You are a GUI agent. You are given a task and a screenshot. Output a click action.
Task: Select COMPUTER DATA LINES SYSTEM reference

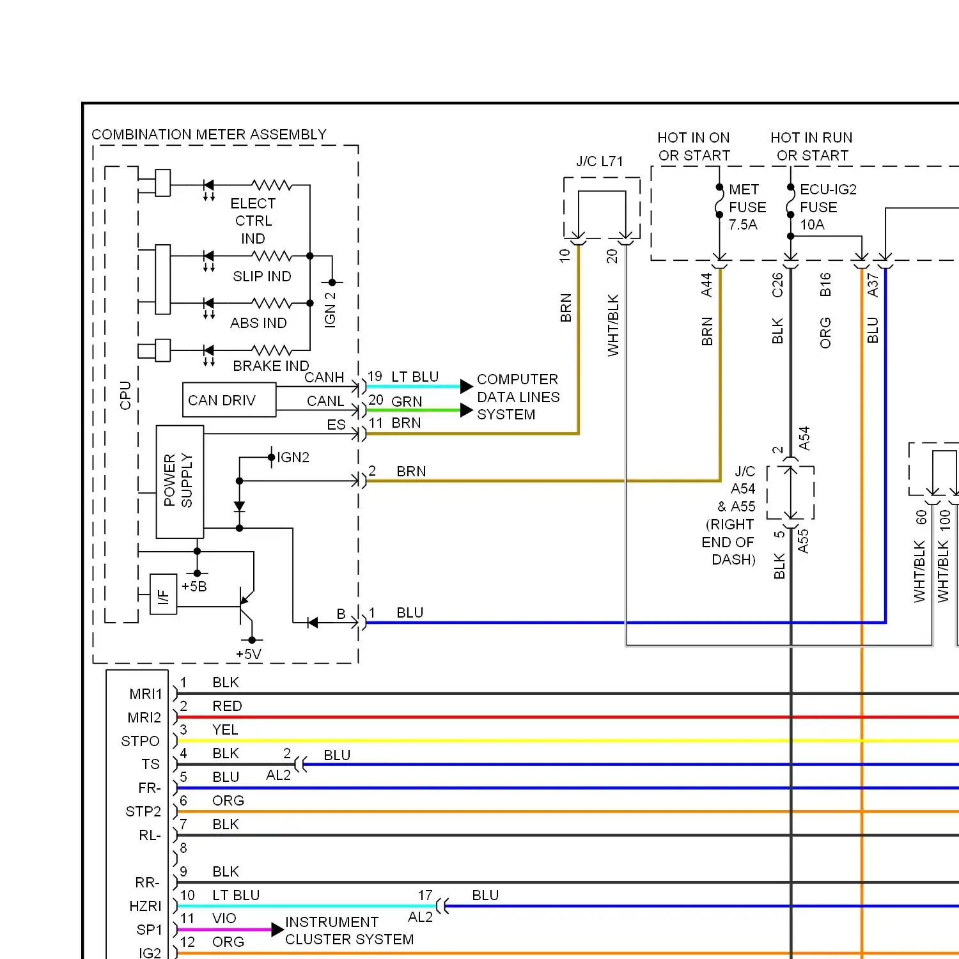[x=518, y=397]
